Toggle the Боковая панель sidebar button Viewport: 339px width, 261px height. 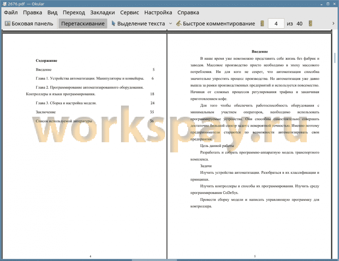point(29,24)
